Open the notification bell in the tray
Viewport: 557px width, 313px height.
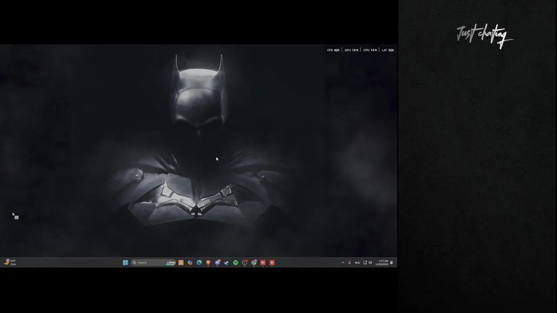click(392, 263)
